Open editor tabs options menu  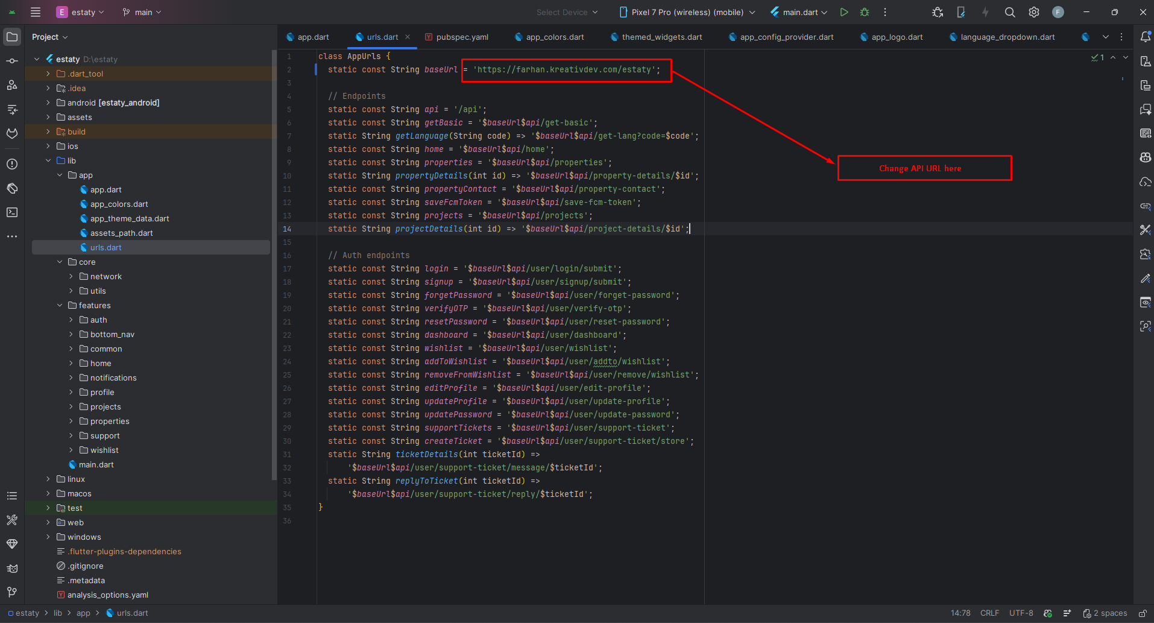1121,37
